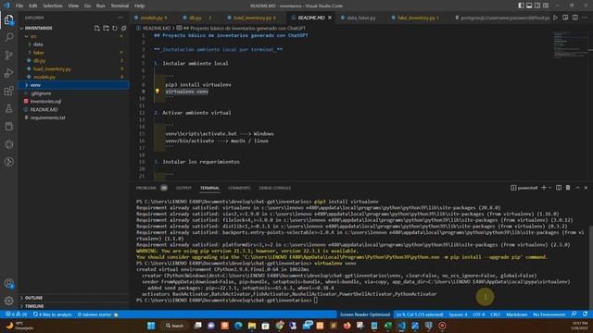Change Spaces: 4 indentation setting
Screen dimensions: 593x333
(458, 314)
